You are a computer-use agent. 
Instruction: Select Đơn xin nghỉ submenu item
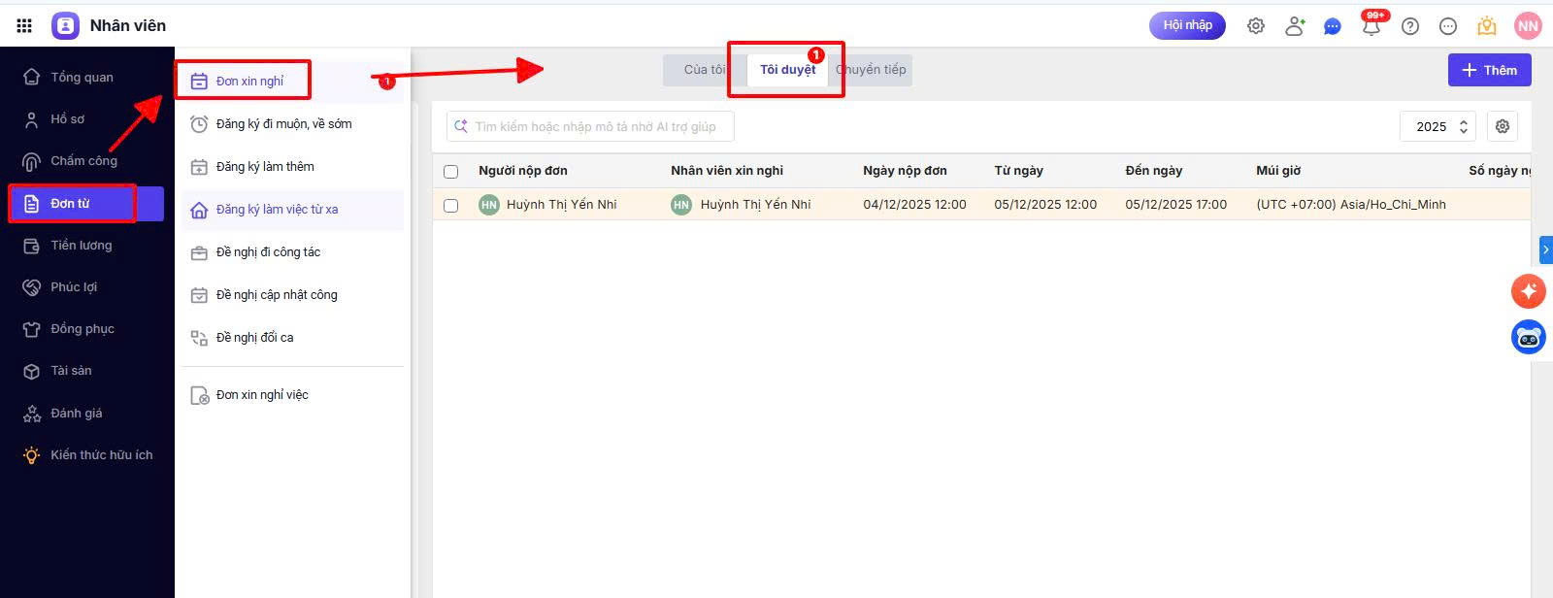(292, 81)
